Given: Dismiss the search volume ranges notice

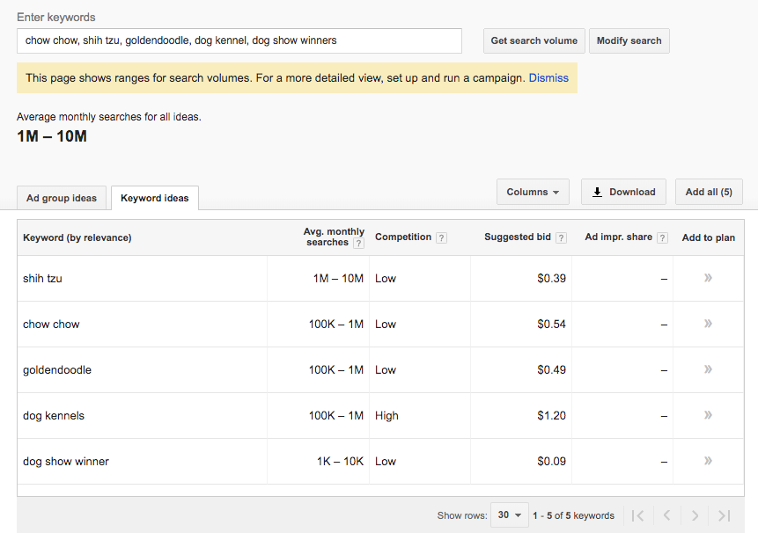Looking at the screenshot, I should (x=548, y=77).
